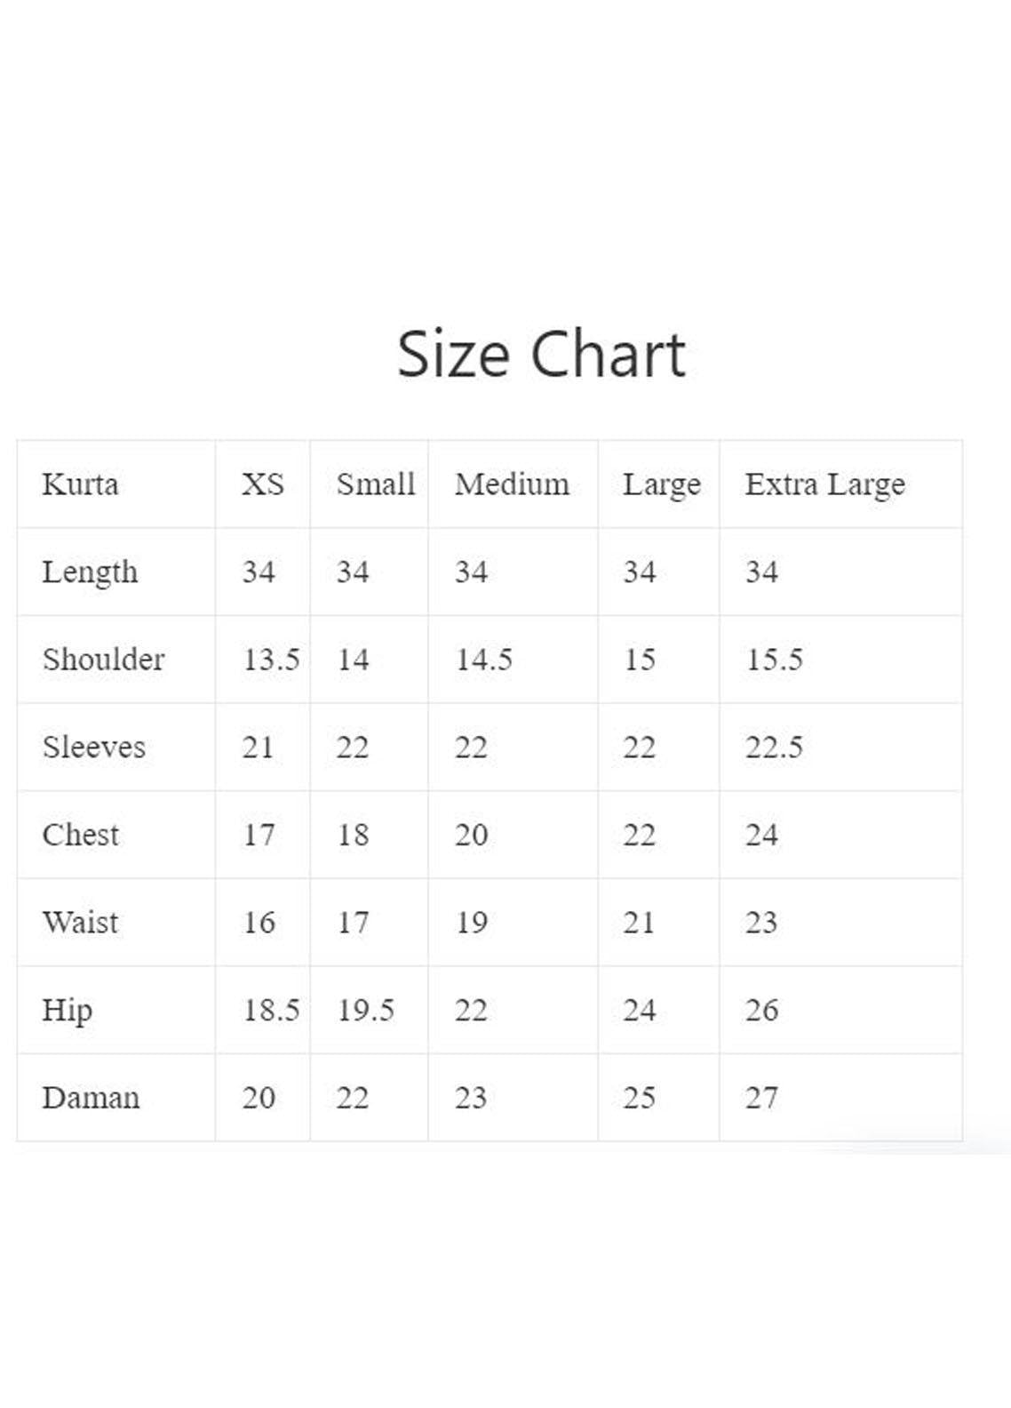Click the Chest row label
Viewport: 1011px width, 1408px height.
pyautogui.click(x=80, y=835)
